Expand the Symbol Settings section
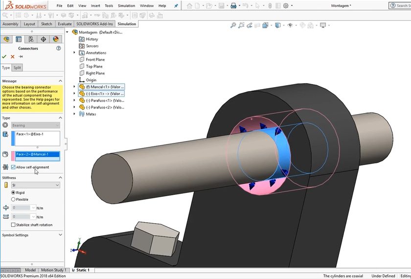 coord(60,235)
